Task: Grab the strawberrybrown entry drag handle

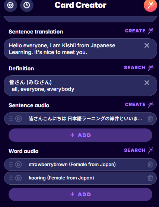Action: click(x=11, y=165)
